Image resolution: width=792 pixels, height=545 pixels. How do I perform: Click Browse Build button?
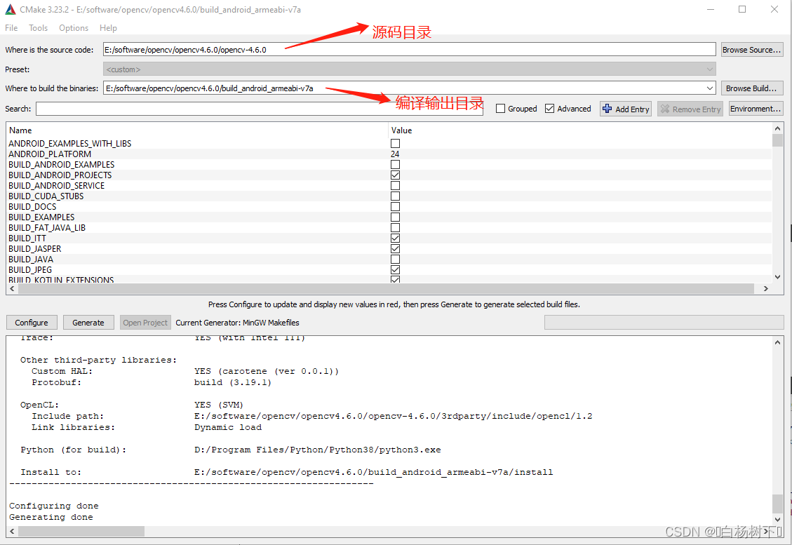pyautogui.click(x=751, y=88)
